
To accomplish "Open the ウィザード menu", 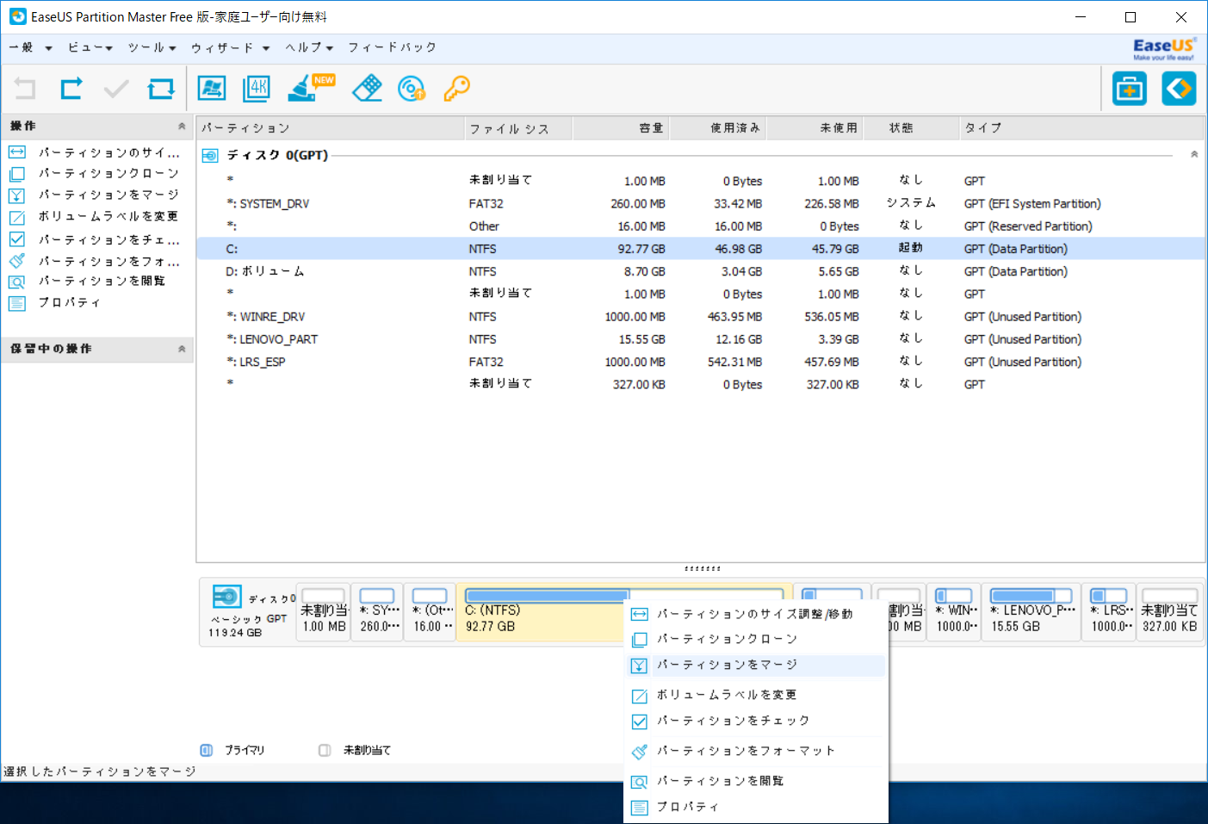I will click(225, 47).
